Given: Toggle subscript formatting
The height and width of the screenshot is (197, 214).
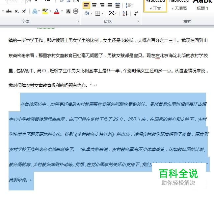Looking at the screenshot, I should [17, 11].
